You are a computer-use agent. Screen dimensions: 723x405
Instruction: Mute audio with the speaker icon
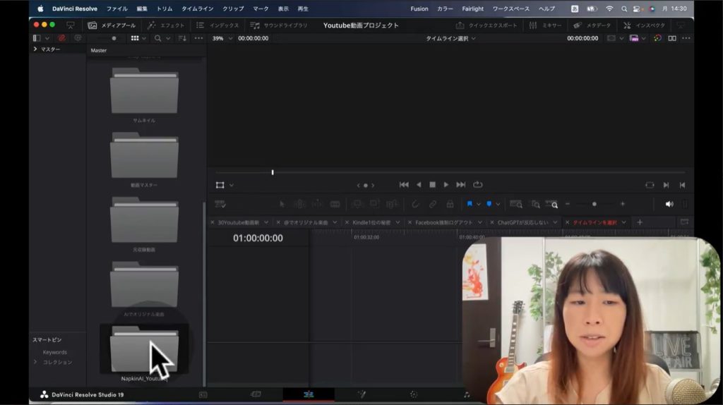[669, 204]
